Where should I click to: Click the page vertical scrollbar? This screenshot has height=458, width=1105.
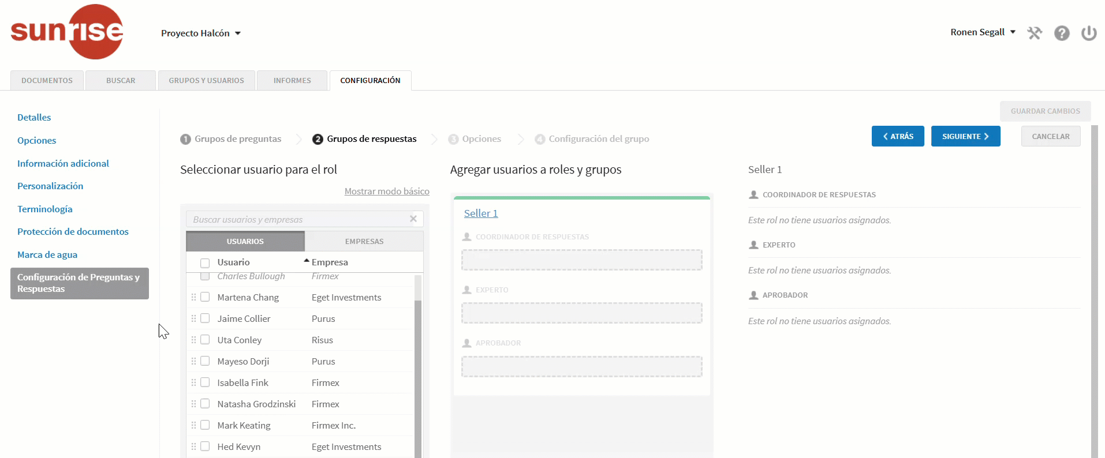(x=1095, y=291)
